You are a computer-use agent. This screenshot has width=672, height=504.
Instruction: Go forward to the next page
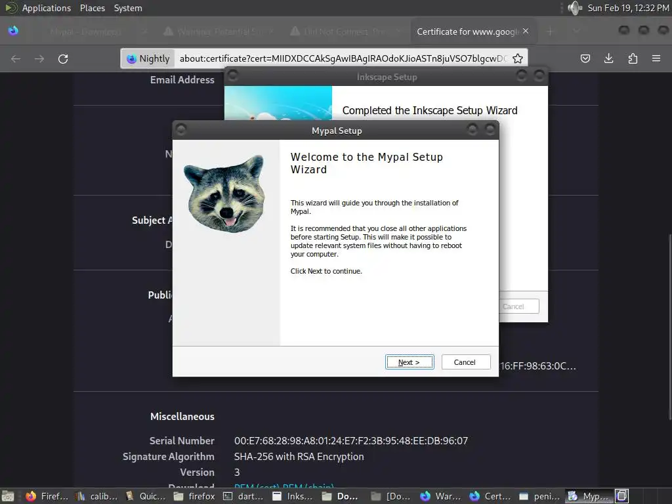click(39, 58)
